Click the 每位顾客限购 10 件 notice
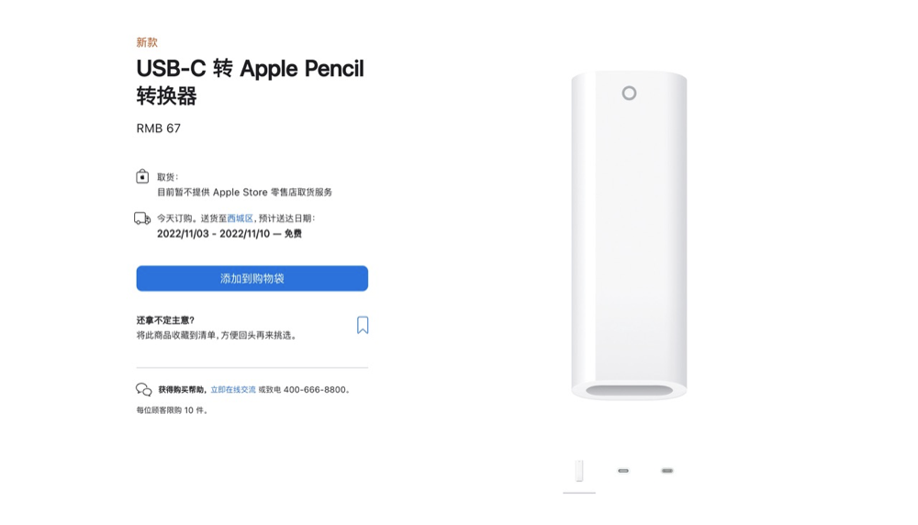 173,410
